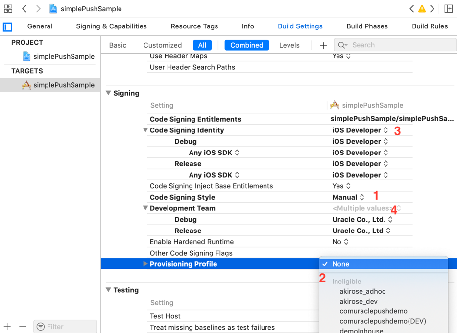The height and width of the screenshot is (333, 457).
Task: Open Development Team Release Uracle popup
Action: (361, 231)
